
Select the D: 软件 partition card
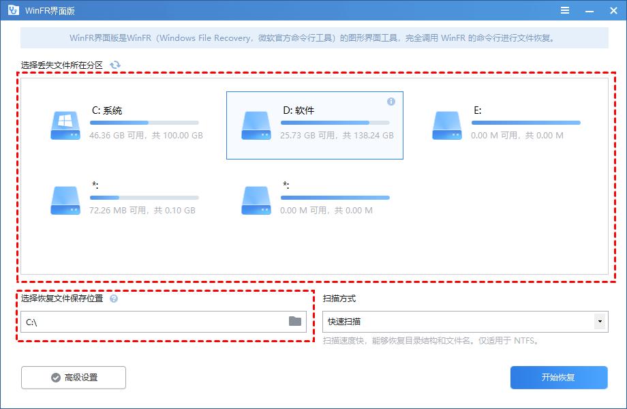315,125
